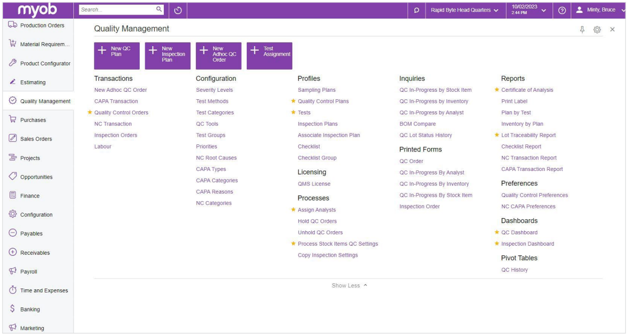Click the history clock icon beside search

pyautogui.click(x=178, y=10)
